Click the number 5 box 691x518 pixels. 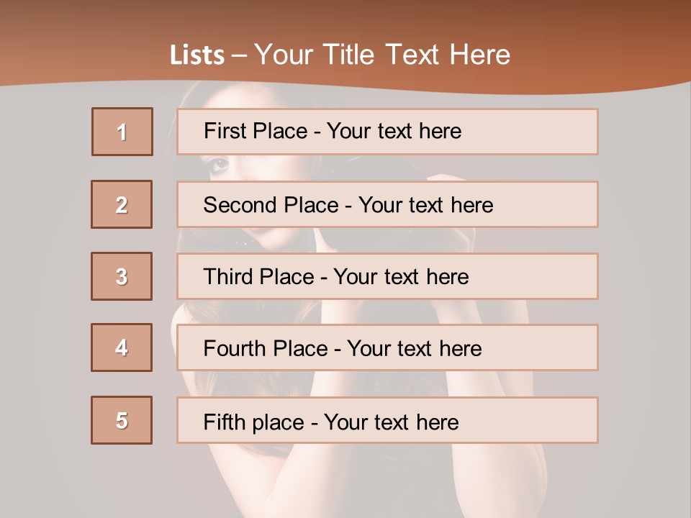[x=122, y=420]
